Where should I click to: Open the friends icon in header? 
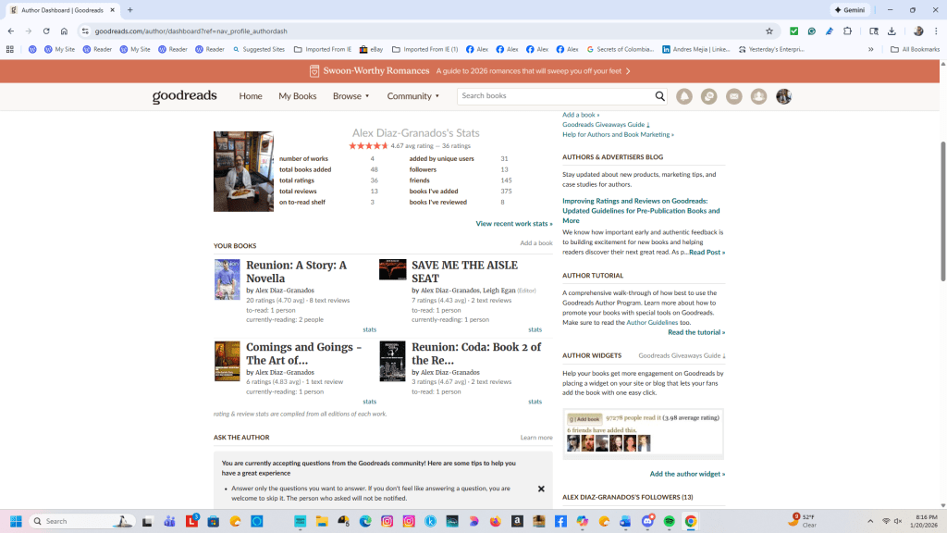[758, 96]
